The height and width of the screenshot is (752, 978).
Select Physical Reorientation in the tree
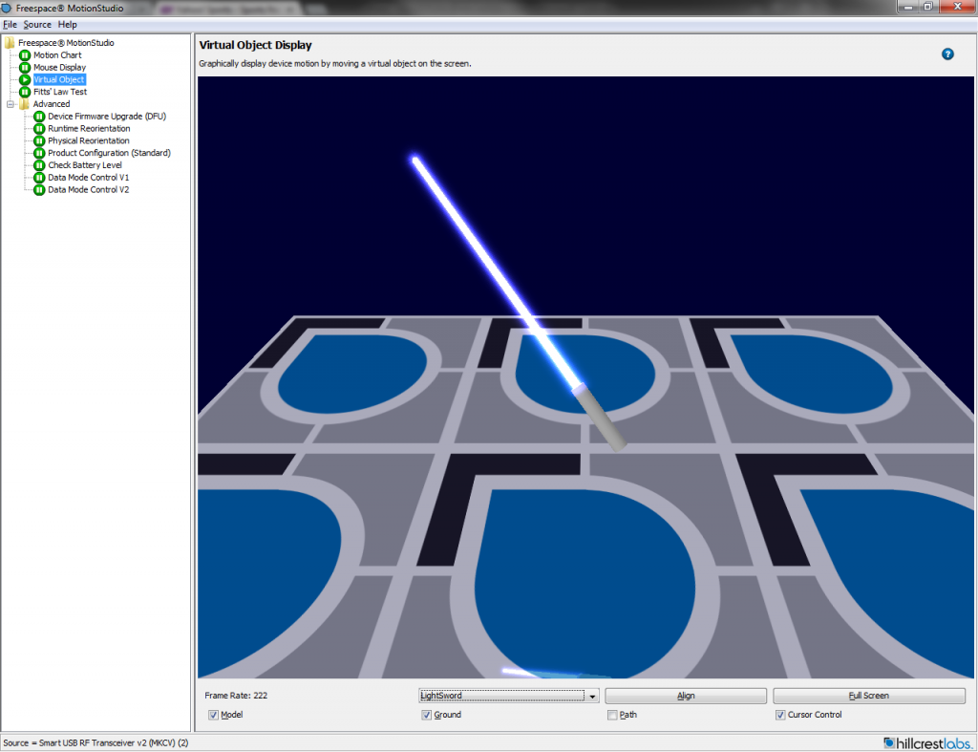tap(89, 140)
